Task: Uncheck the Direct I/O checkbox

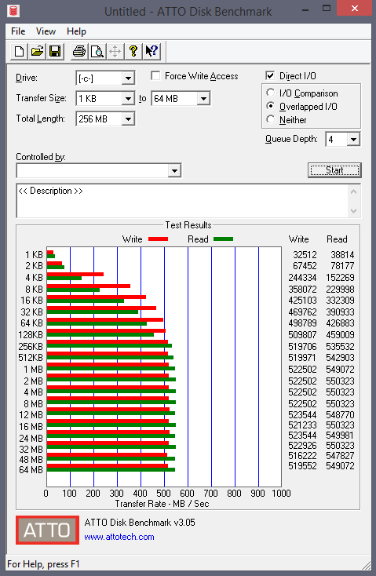Action: 270,75
